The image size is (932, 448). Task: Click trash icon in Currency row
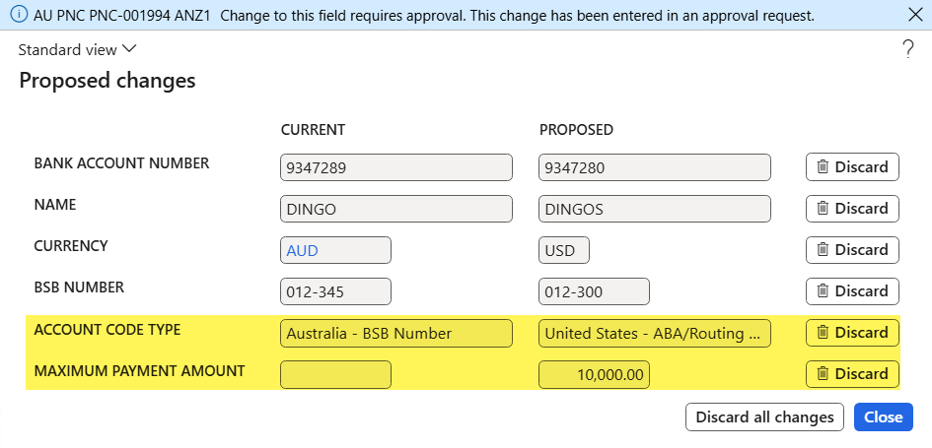[x=823, y=250]
